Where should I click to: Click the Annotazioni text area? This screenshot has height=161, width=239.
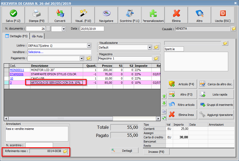pyautogui.click(x=37, y=134)
